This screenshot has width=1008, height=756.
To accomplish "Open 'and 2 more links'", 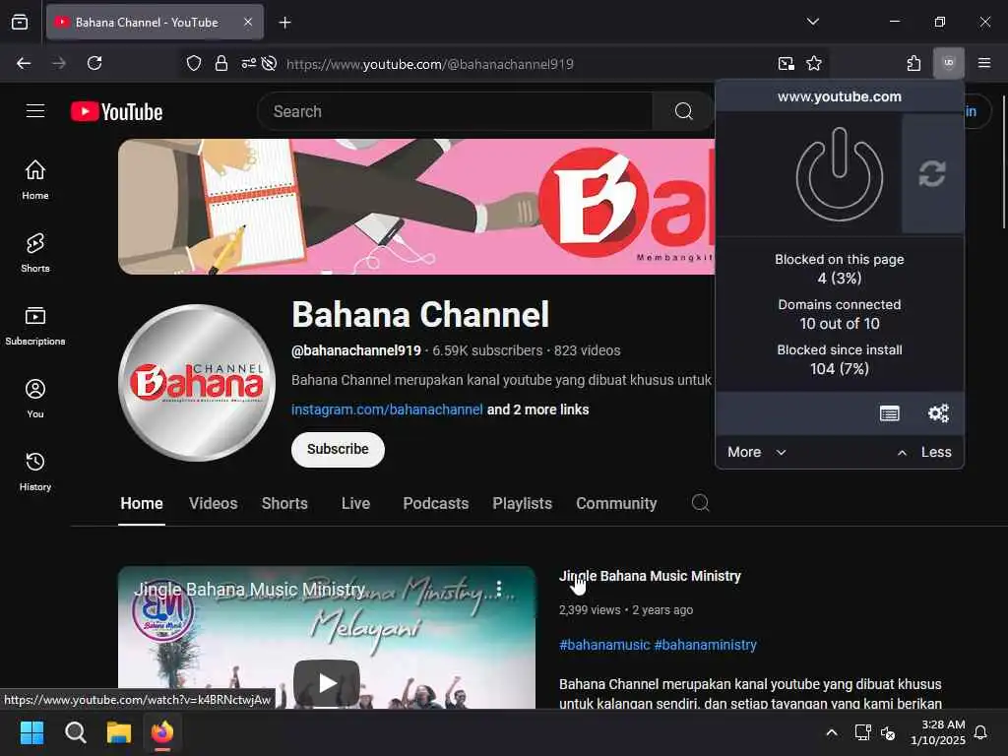I will click(x=538, y=409).
